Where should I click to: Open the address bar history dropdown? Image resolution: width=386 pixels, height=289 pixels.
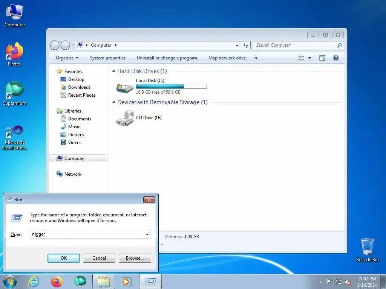pyautogui.click(x=237, y=45)
